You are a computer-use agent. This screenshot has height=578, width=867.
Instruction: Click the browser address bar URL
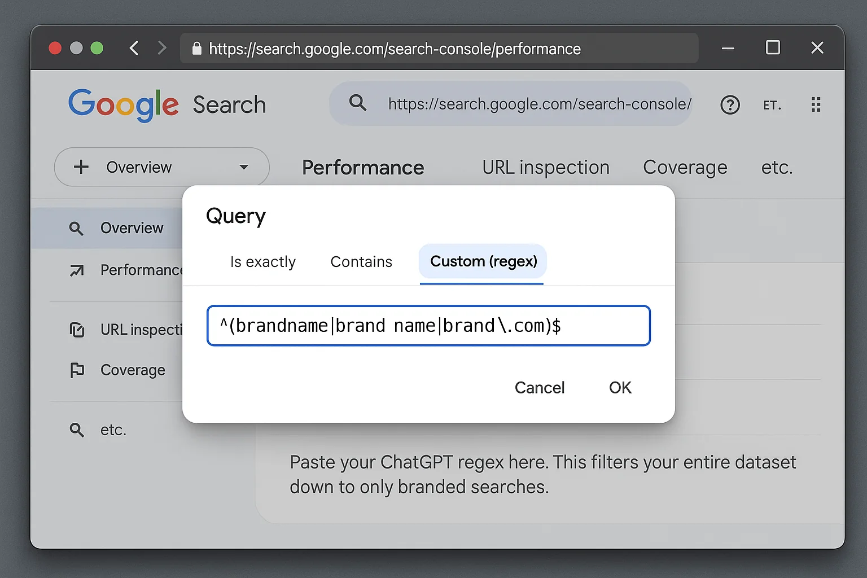coord(395,49)
